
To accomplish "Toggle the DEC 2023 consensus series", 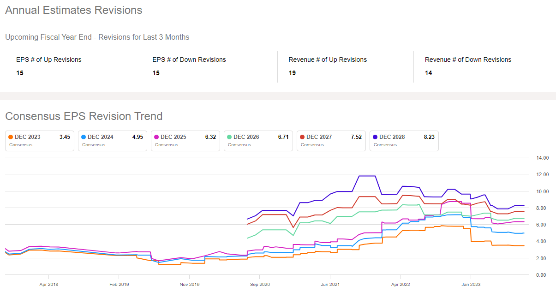I will 40,141.
